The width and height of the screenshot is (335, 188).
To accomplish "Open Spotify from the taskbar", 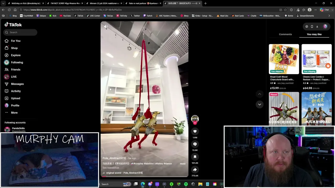I will (x=186, y=184).
